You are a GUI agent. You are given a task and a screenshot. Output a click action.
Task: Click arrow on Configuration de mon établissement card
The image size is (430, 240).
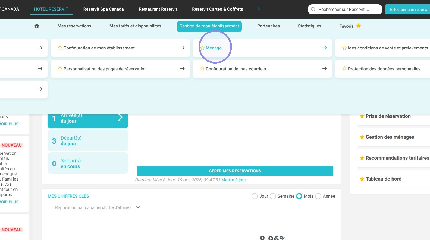(182, 48)
